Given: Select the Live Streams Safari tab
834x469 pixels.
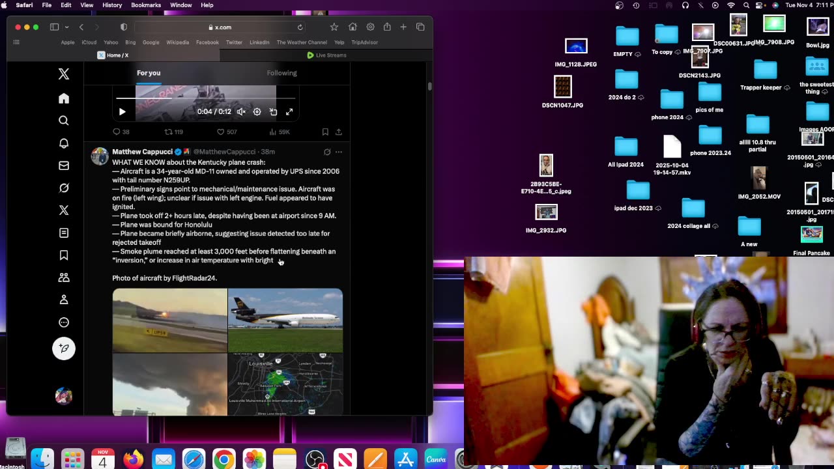Looking at the screenshot, I should click(x=326, y=55).
